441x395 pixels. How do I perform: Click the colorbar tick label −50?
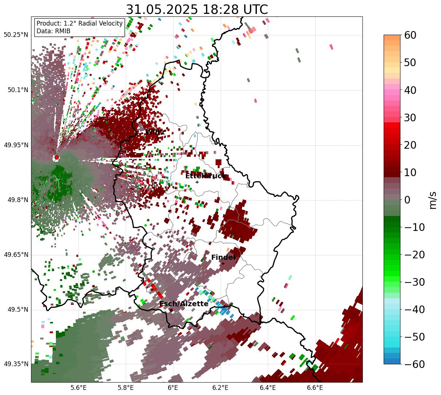(415, 337)
